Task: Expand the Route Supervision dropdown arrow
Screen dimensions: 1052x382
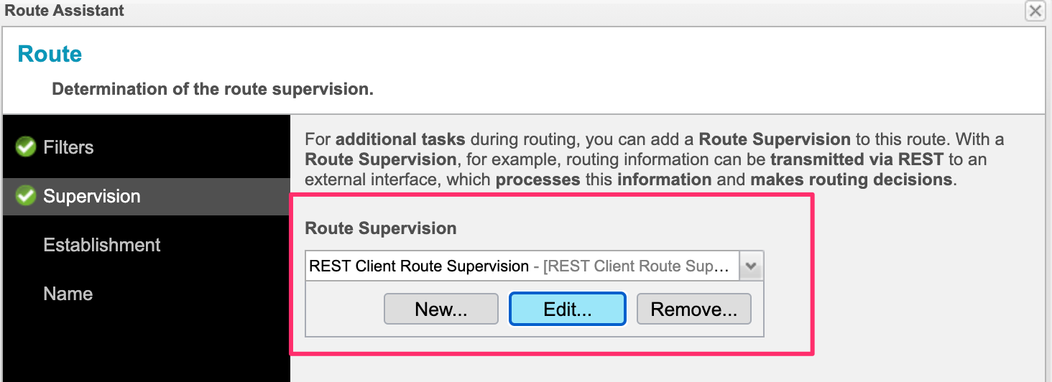Action: (x=751, y=266)
